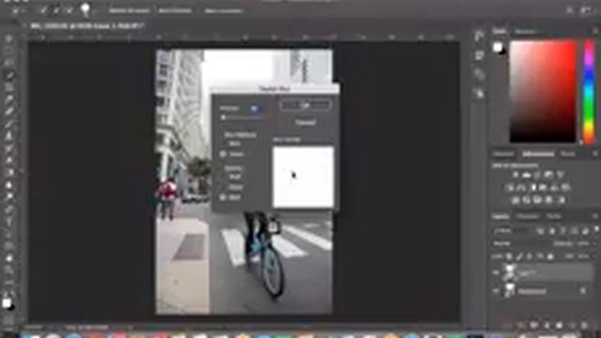Image resolution: width=601 pixels, height=338 pixels.
Task: Click the Vibrance adjustment icon
Action: 561,176
